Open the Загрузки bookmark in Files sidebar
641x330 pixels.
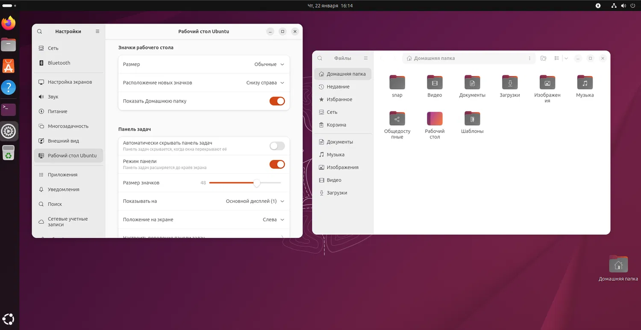coord(343,193)
